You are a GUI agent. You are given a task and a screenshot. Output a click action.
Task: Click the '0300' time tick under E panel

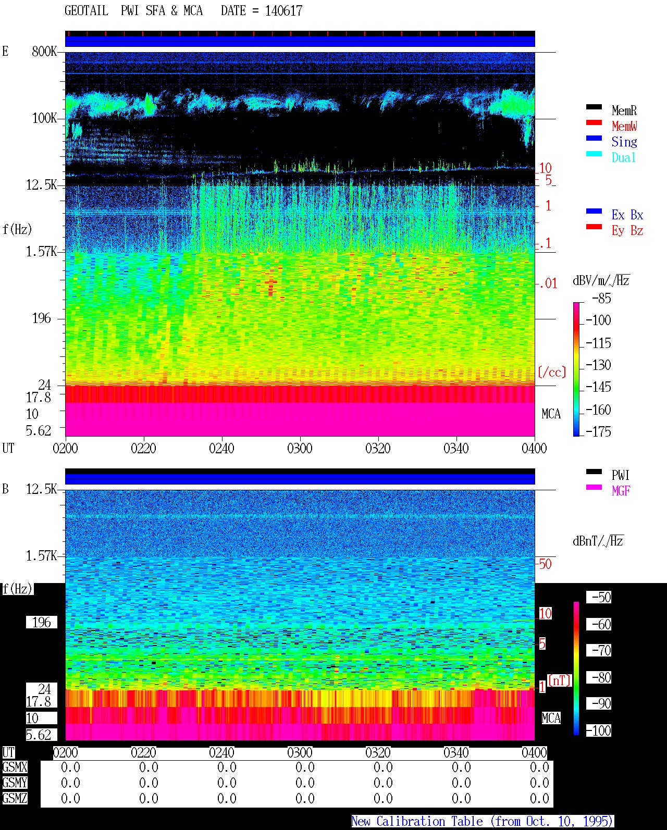[x=300, y=448]
